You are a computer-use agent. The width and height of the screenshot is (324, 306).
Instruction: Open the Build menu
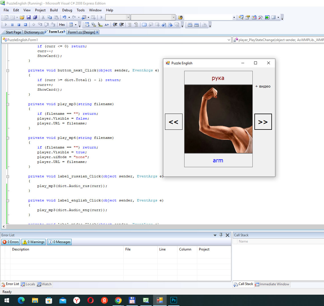[x=54, y=10]
